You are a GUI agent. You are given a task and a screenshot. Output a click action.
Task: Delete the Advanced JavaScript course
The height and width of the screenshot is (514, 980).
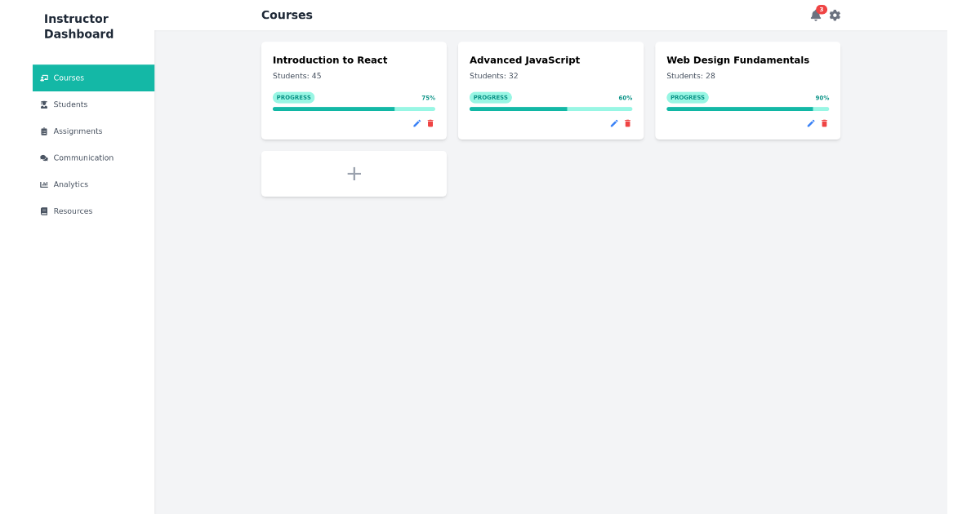627,123
